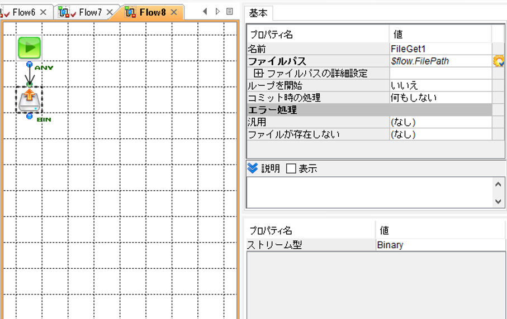Image resolution: width=507 pixels, height=319 pixels.
Task: Close the Flow8 tab
Action: tap(174, 12)
